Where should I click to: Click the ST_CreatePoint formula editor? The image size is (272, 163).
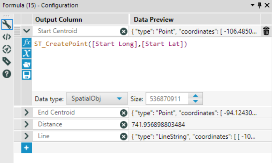coord(143,64)
